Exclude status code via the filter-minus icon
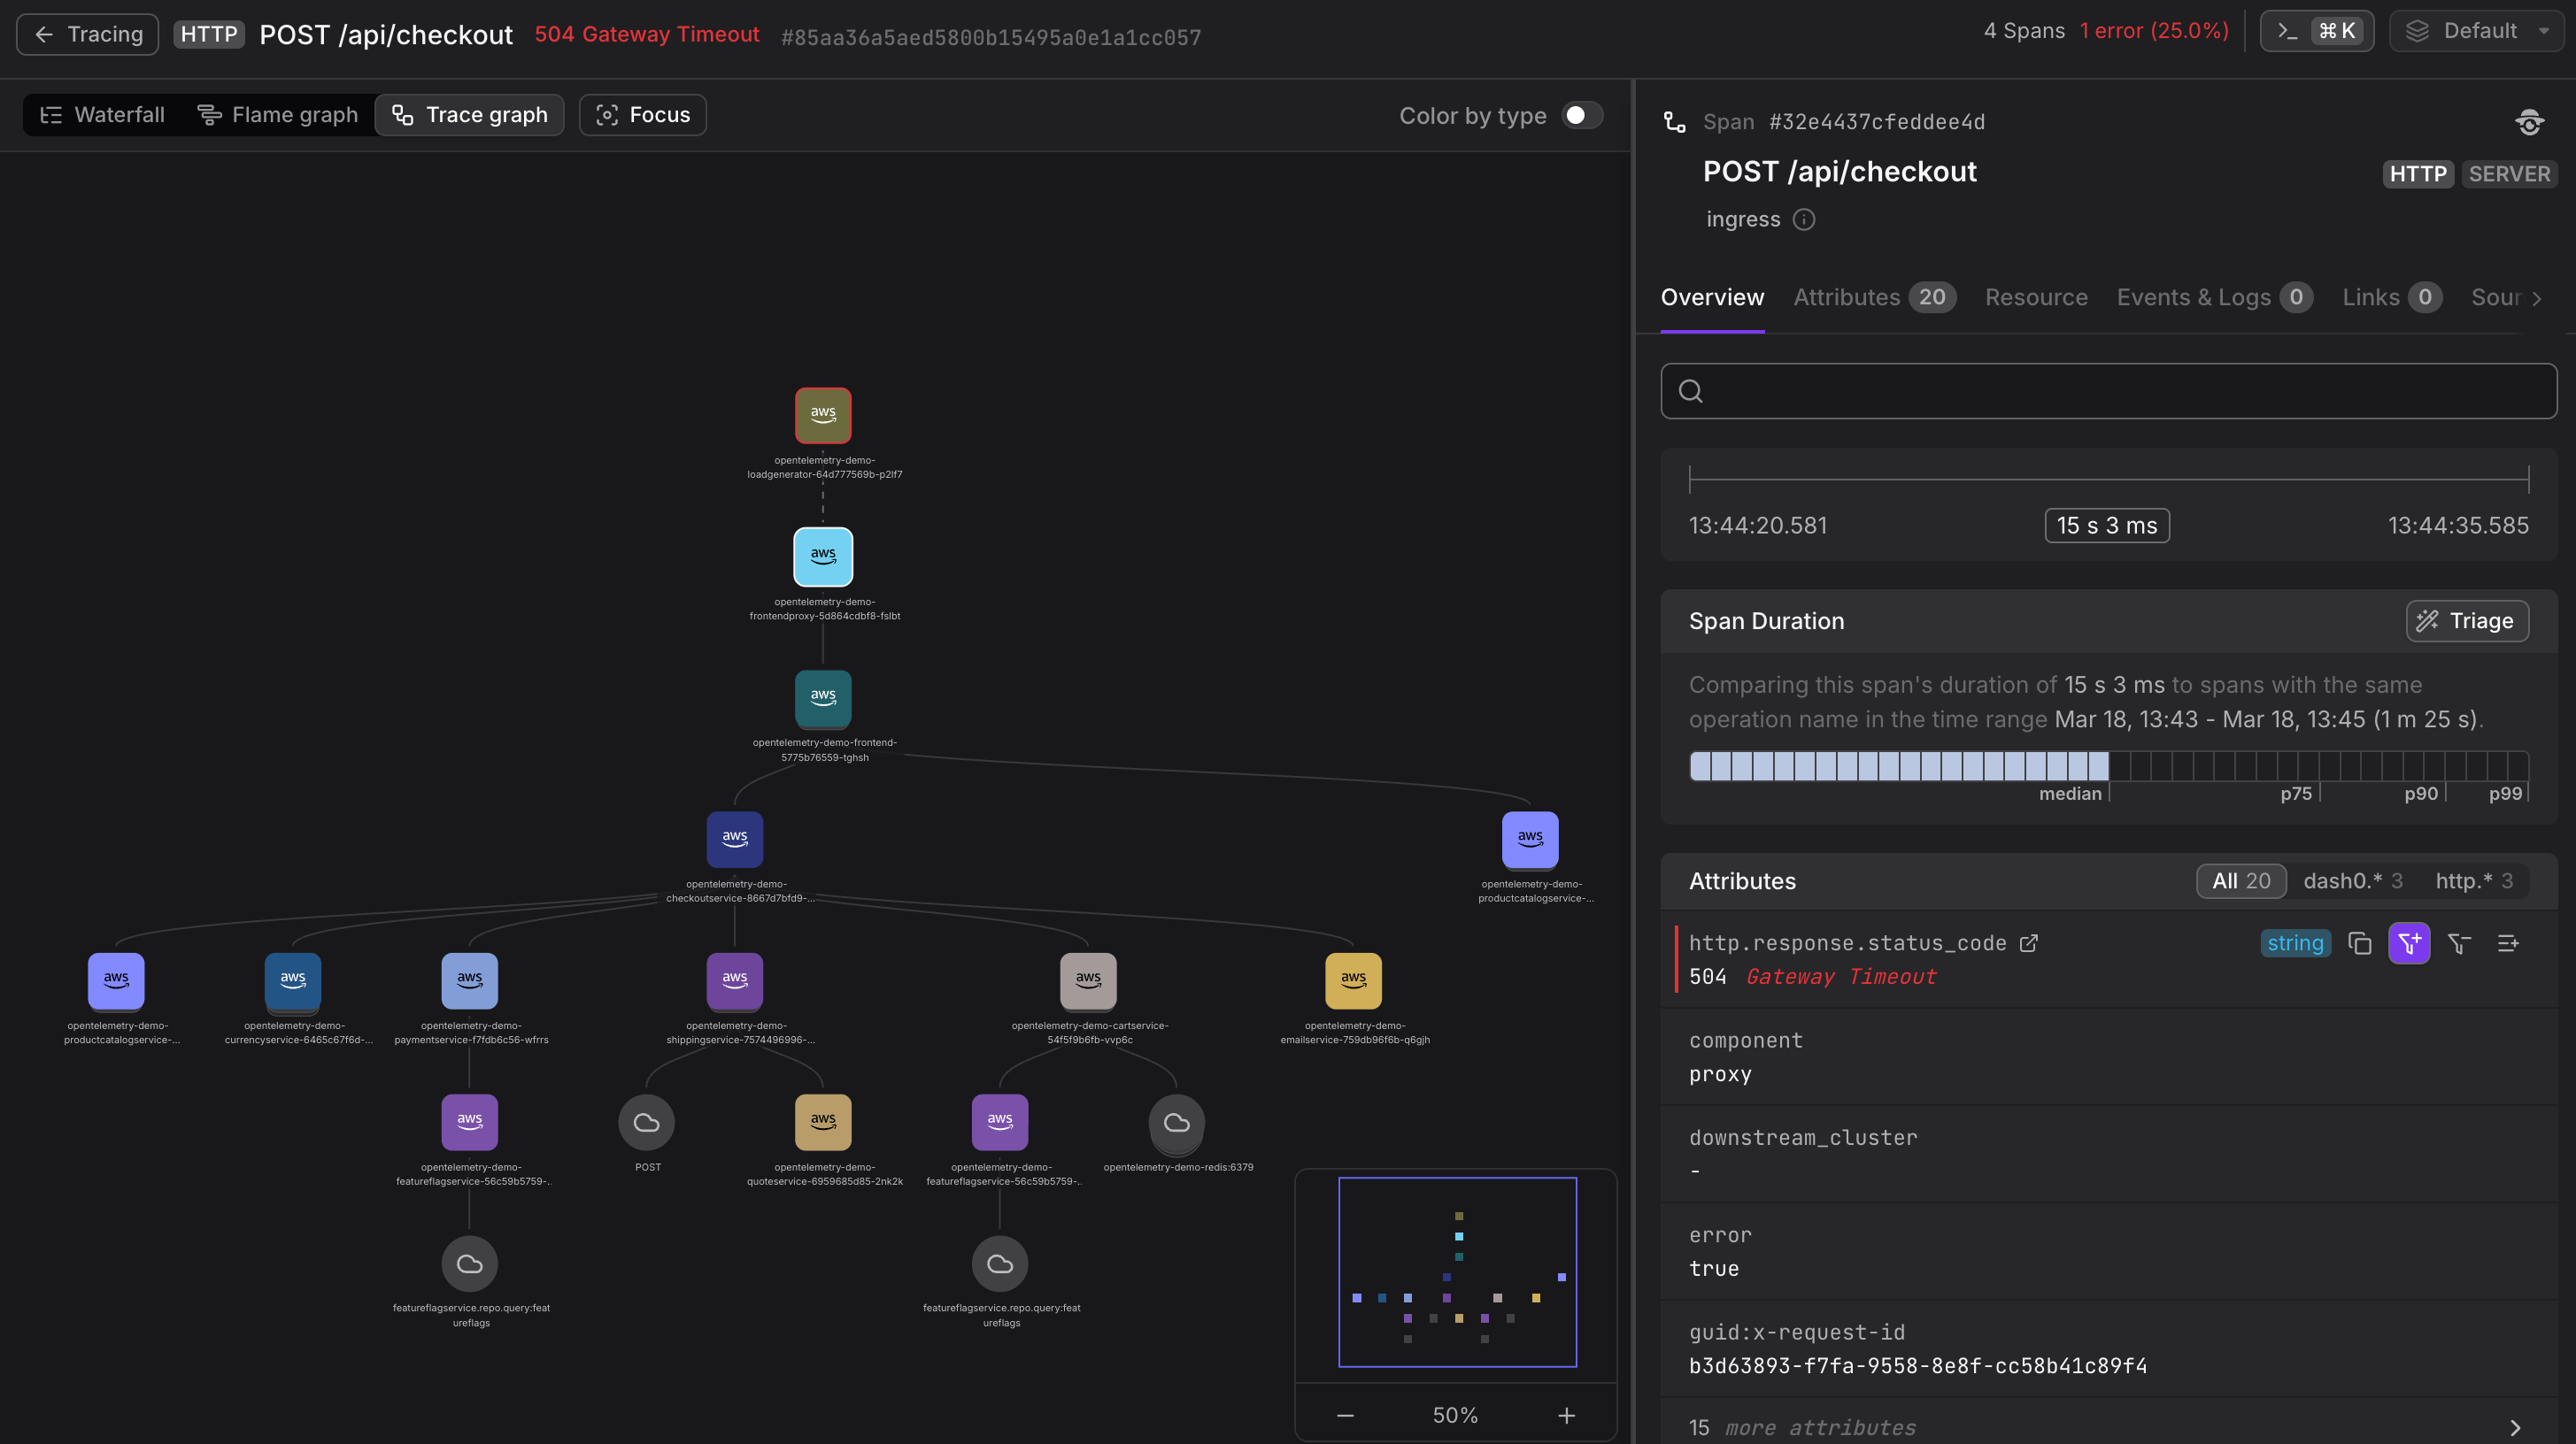The height and width of the screenshot is (1444, 2576). pos(2459,942)
